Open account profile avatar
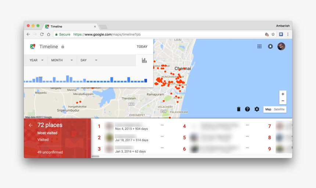Viewport: 316px width, 188px height. (281, 46)
